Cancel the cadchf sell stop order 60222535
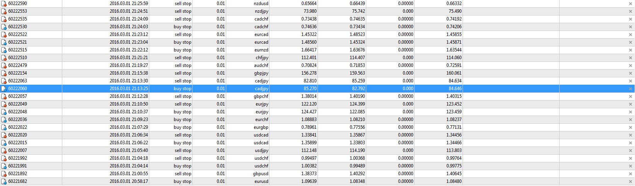 coord(630,19)
